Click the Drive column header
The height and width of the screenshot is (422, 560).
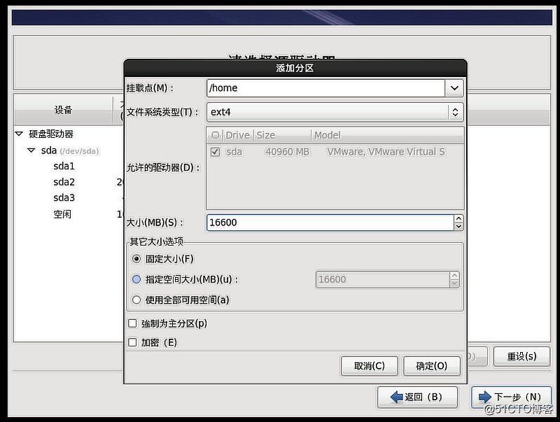click(x=237, y=135)
